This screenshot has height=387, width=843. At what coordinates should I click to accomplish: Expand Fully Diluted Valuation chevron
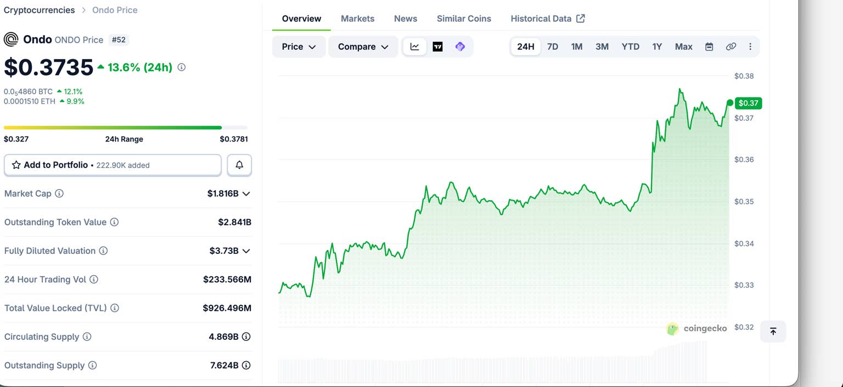tap(246, 251)
